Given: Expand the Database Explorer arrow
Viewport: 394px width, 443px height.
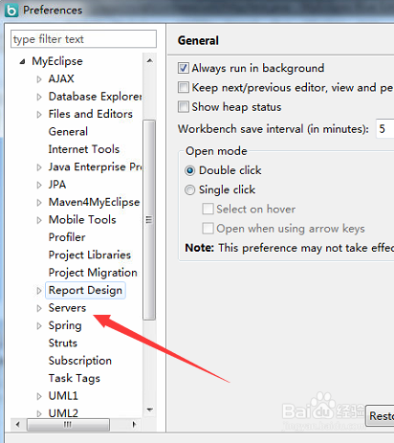Looking at the screenshot, I should (x=39, y=97).
